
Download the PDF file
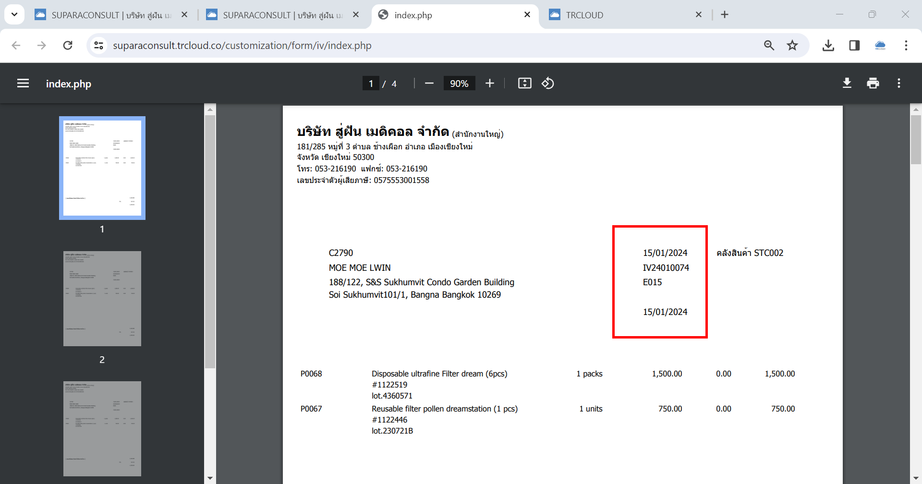847,84
